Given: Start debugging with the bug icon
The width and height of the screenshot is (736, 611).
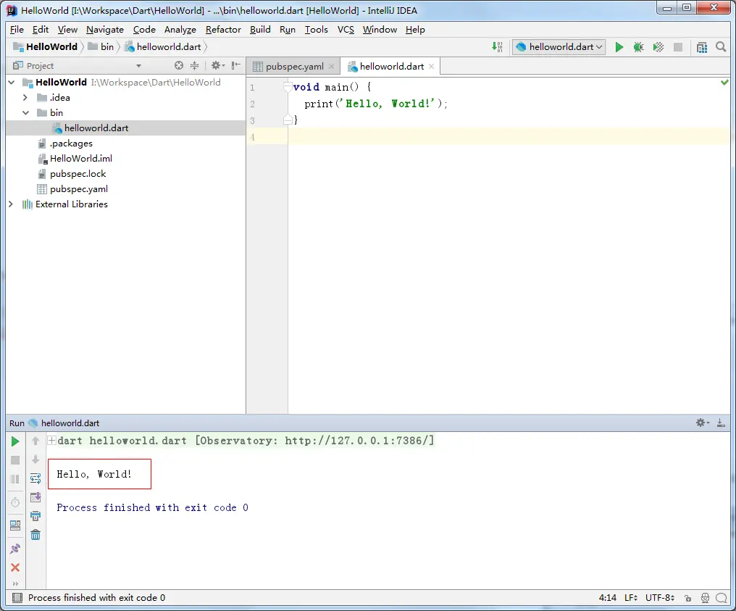Looking at the screenshot, I should click(x=638, y=47).
